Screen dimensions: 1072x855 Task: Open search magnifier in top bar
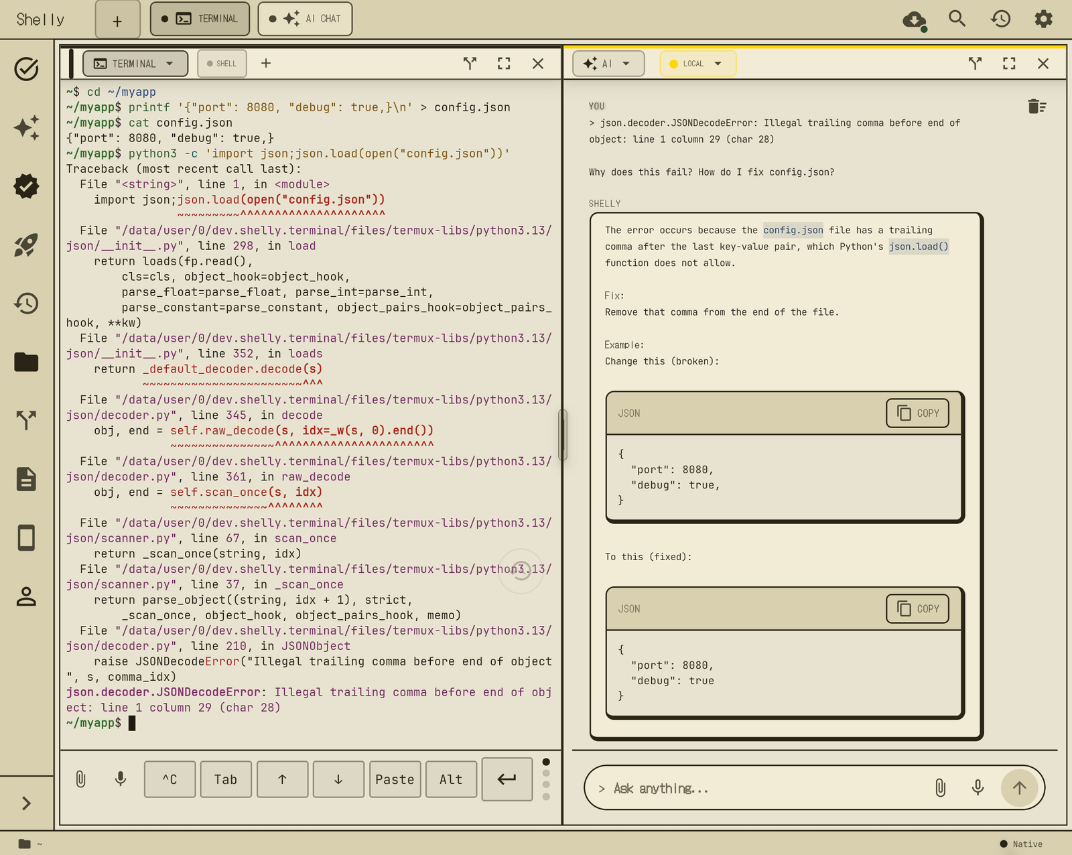tap(957, 19)
